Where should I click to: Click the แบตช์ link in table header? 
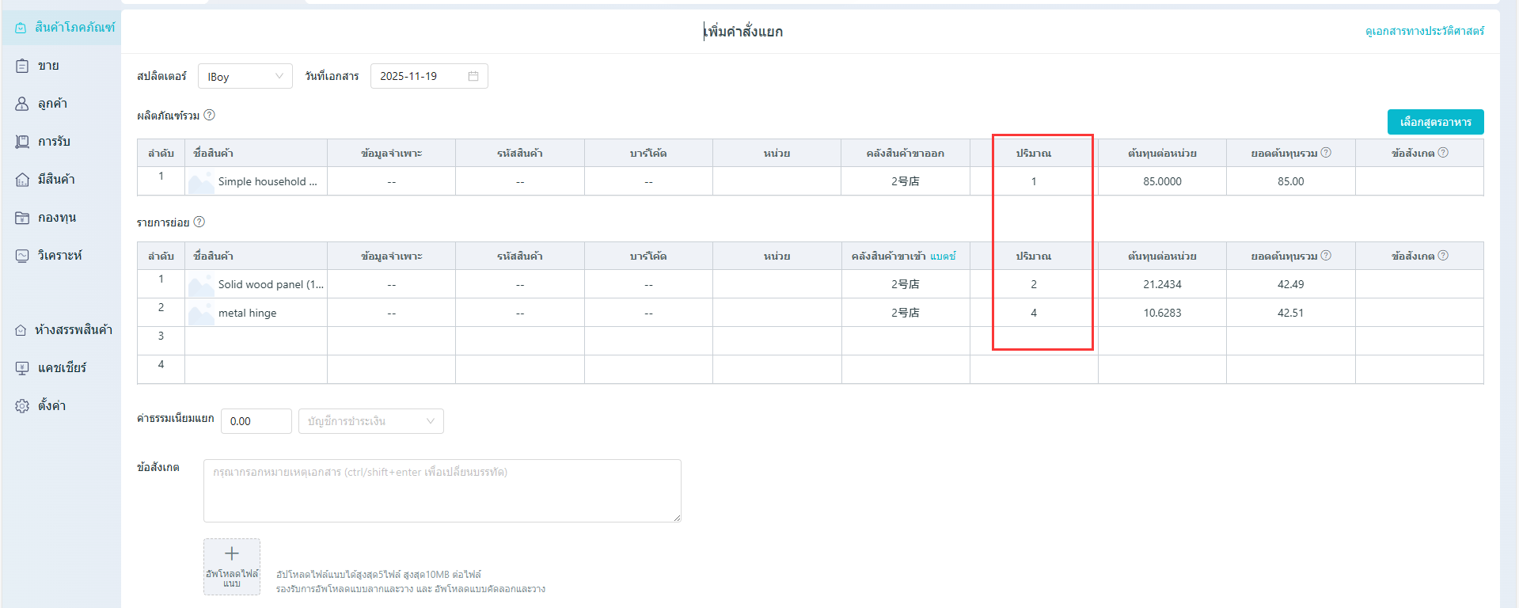click(x=942, y=256)
